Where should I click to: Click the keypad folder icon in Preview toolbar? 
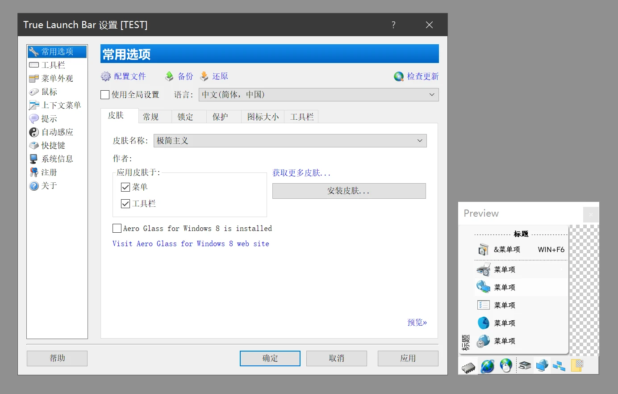pos(577,365)
